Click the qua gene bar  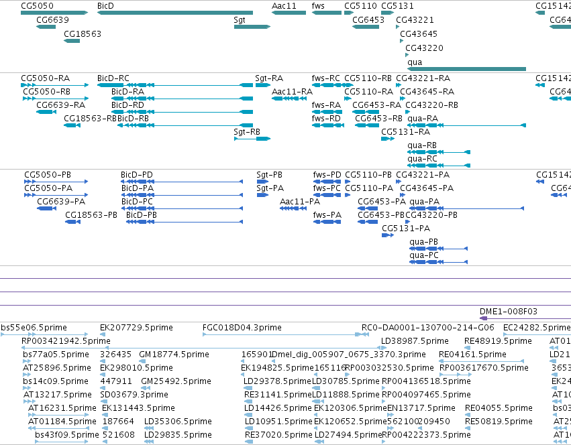point(466,69)
